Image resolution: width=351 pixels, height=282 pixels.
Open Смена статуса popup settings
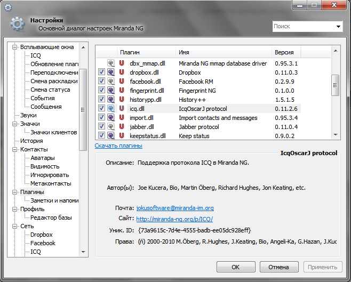click(50, 90)
